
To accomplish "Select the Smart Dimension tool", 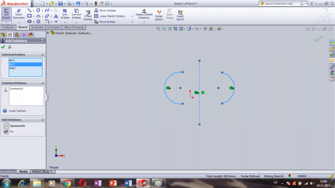I will coord(19,14).
